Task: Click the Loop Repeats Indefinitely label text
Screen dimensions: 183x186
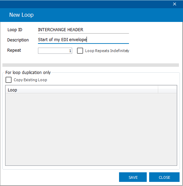Action: [x=107, y=51]
